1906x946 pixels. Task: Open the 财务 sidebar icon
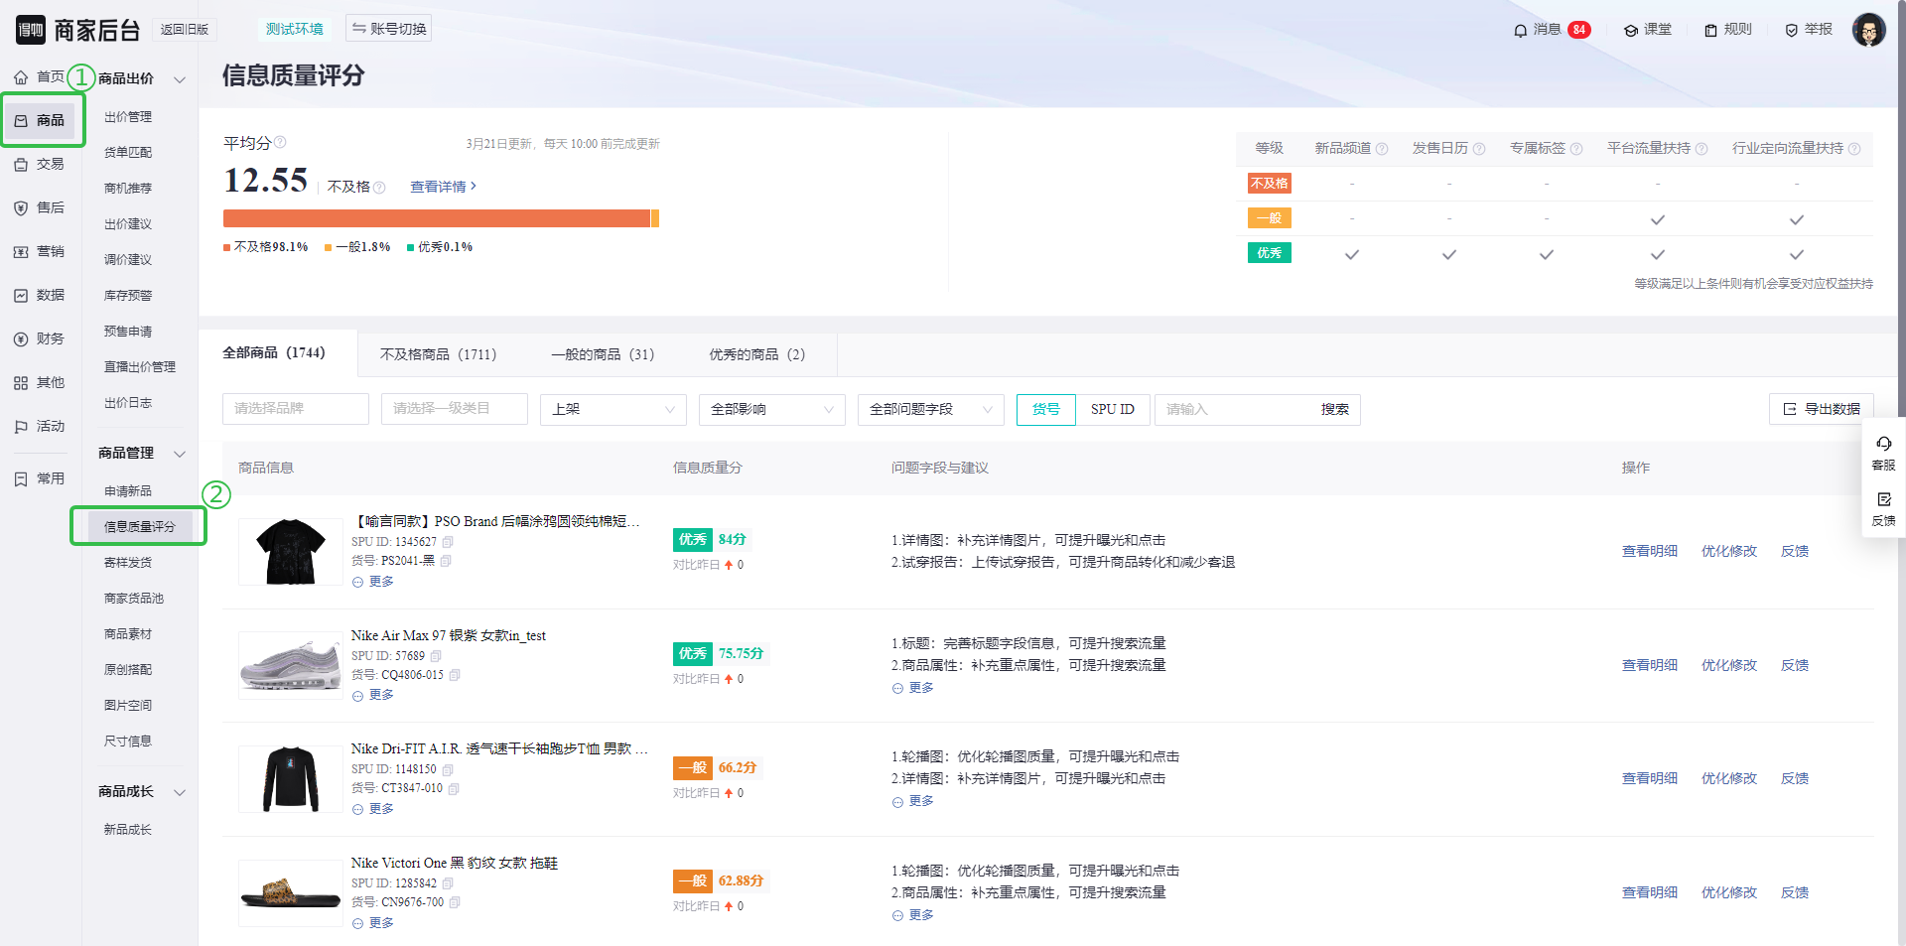21,339
